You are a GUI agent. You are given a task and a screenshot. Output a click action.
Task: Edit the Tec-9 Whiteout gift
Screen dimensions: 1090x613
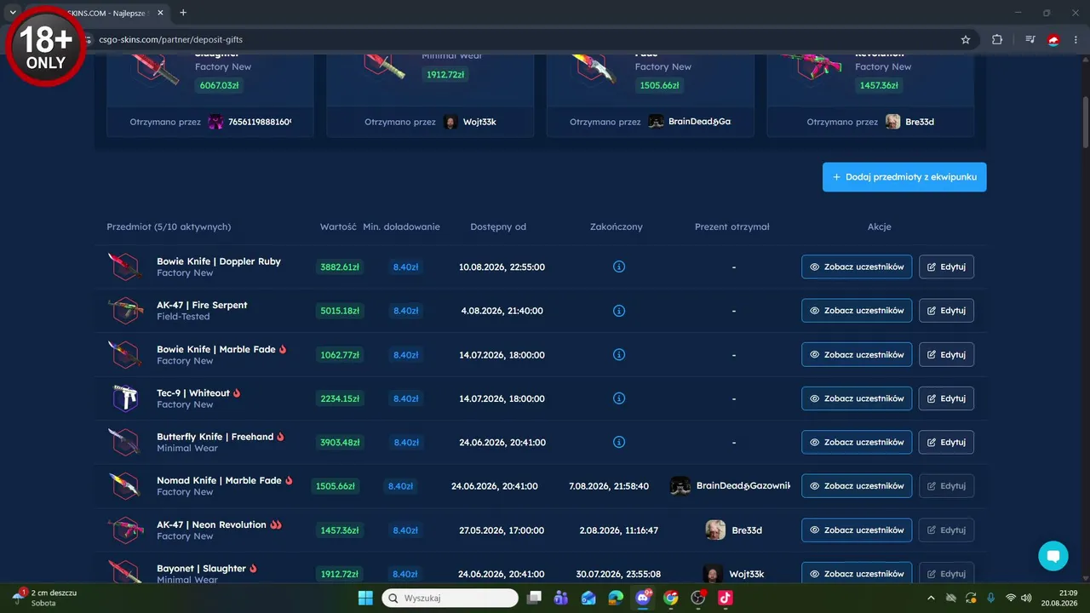(946, 398)
